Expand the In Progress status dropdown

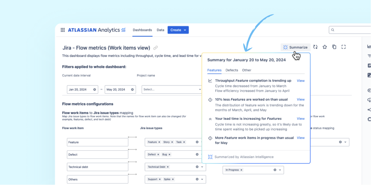tap(280, 170)
